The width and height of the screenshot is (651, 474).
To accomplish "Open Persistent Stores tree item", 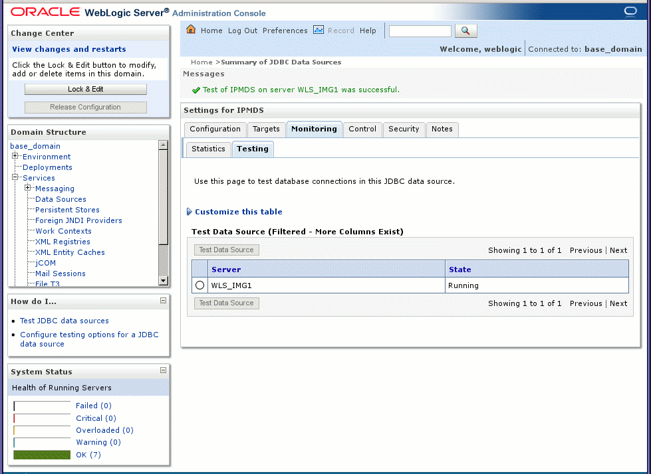I will point(67,210).
